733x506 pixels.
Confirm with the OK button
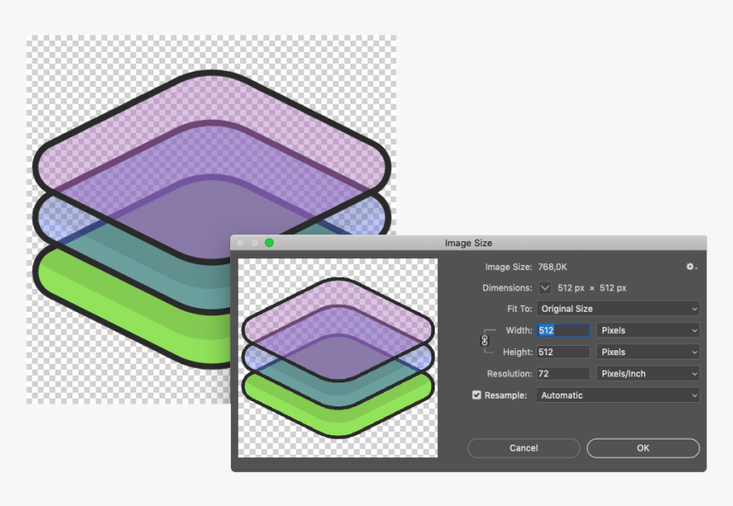pyautogui.click(x=644, y=447)
